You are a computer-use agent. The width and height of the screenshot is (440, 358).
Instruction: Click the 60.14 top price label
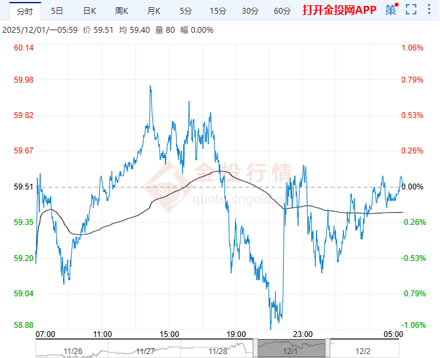pyautogui.click(x=24, y=48)
